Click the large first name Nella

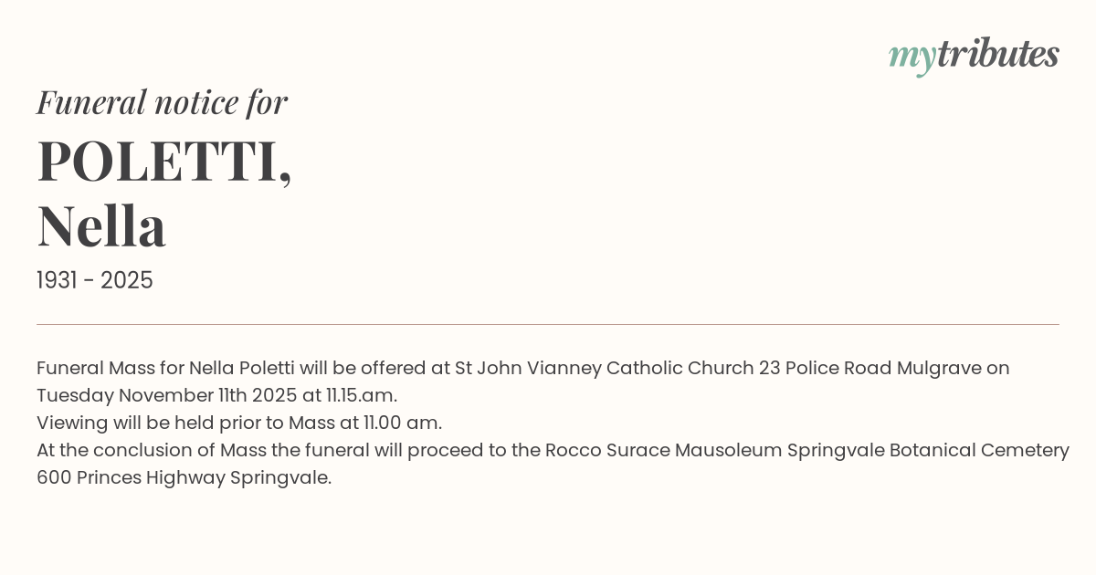click(x=101, y=226)
